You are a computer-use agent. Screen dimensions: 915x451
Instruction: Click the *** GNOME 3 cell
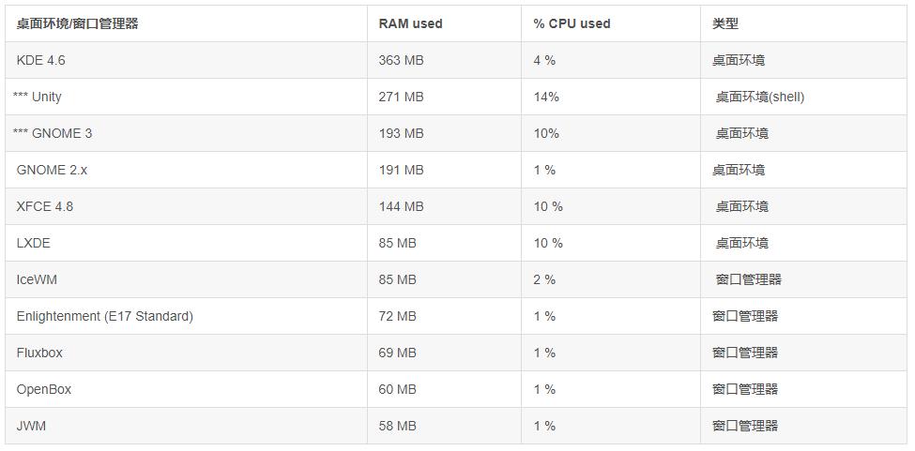point(53,133)
